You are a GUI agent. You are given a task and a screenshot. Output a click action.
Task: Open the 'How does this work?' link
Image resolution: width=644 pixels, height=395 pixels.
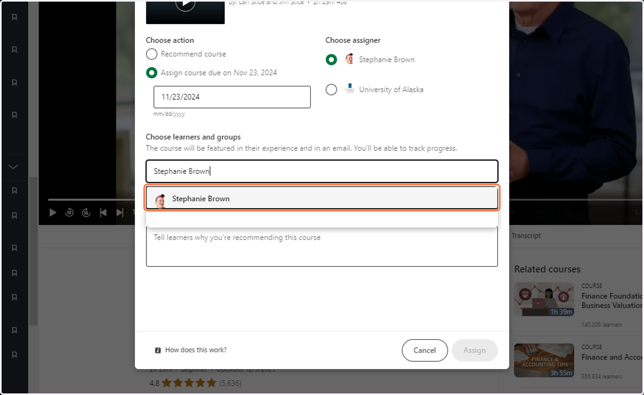coord(196,350)
